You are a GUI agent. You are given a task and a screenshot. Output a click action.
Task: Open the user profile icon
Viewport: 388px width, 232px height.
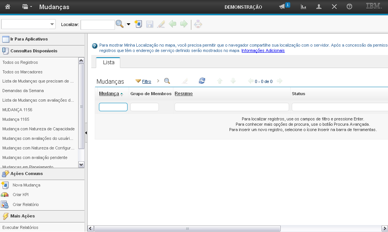(319, 7)
